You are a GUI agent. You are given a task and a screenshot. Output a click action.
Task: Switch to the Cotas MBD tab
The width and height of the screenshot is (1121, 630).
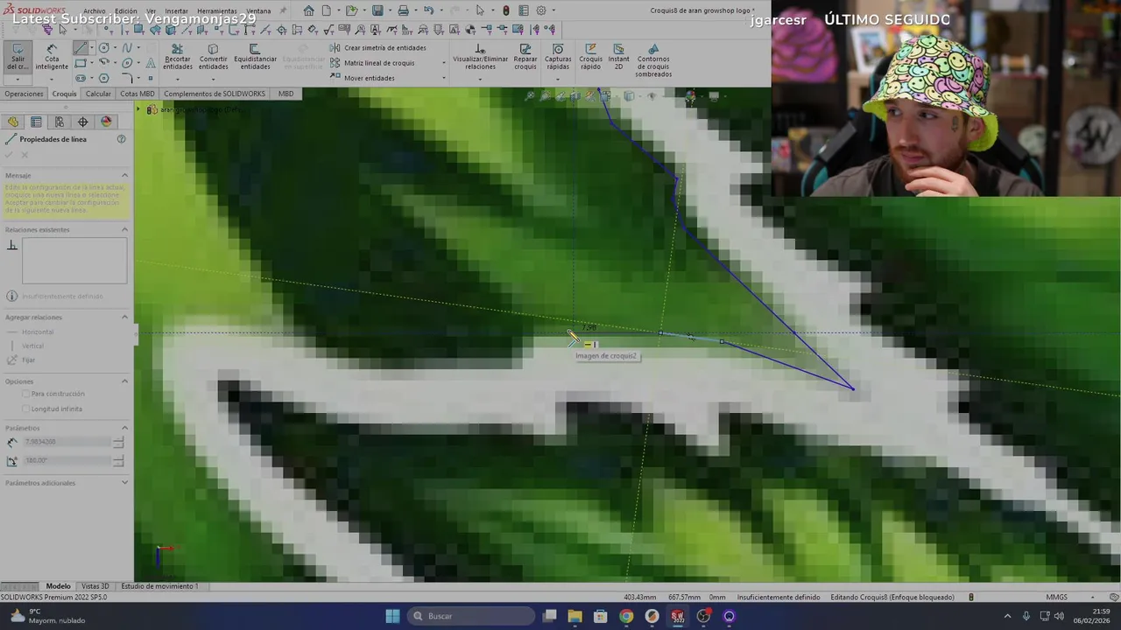[x=137, y=94]
